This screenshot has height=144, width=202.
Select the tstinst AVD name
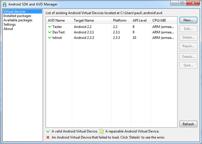(57, 38)
